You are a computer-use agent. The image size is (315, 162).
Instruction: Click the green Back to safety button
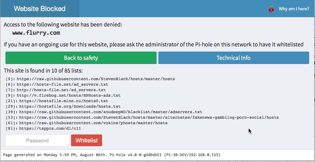click(x=81, y=58)
